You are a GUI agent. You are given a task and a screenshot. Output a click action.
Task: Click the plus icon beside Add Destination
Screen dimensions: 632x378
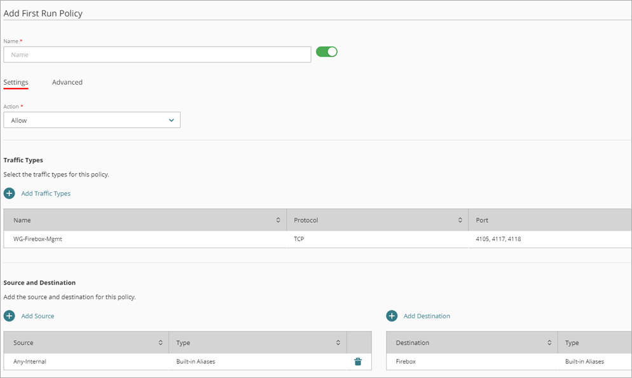point(392,316)
